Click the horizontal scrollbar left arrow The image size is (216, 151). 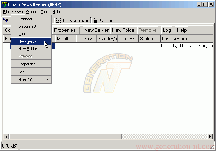[6, 136]
